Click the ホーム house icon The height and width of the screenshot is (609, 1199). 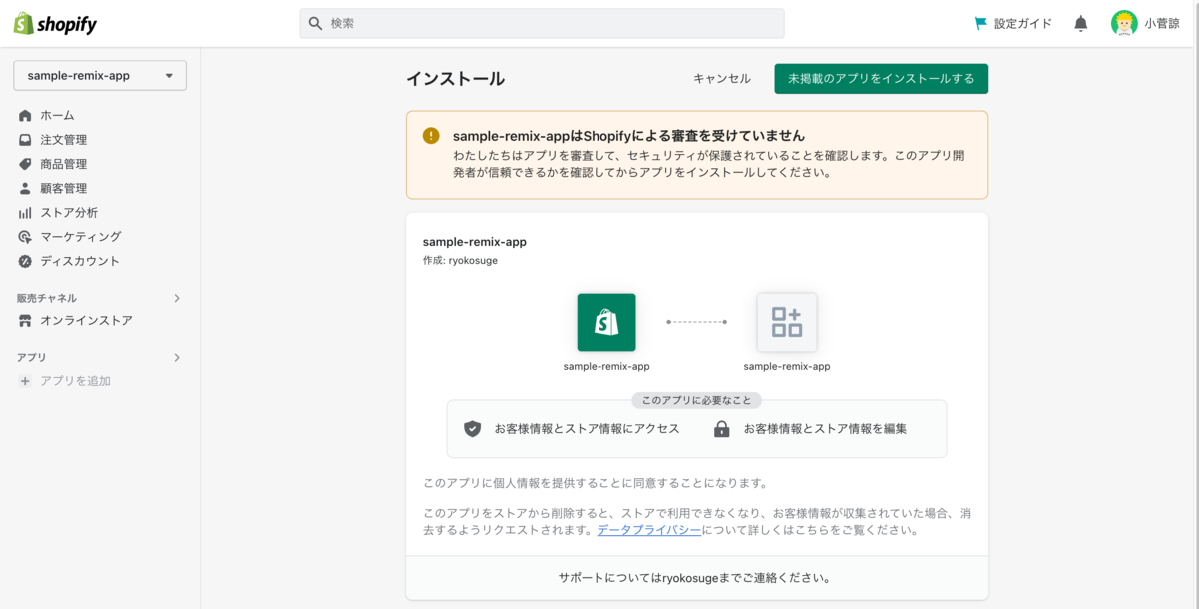click(x=25, y=116)
